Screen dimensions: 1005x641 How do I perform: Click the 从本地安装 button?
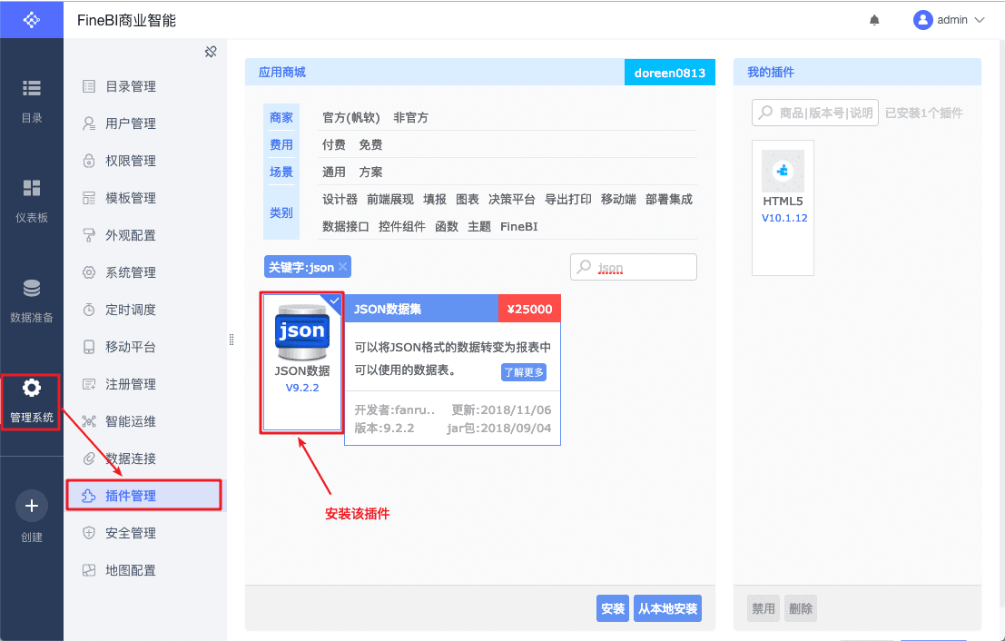668,608
